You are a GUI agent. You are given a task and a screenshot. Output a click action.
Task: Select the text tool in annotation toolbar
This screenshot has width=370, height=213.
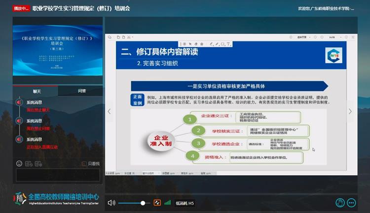tap(229, 44)
